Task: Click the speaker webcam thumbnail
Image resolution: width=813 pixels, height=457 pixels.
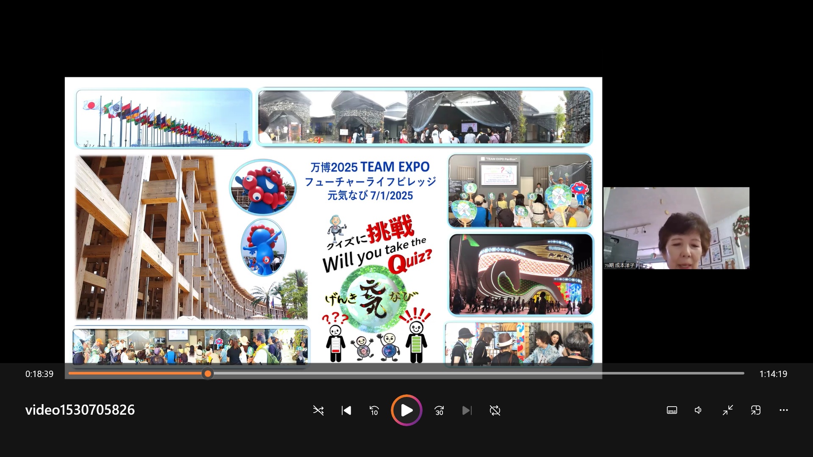Action: pos(676,228)
